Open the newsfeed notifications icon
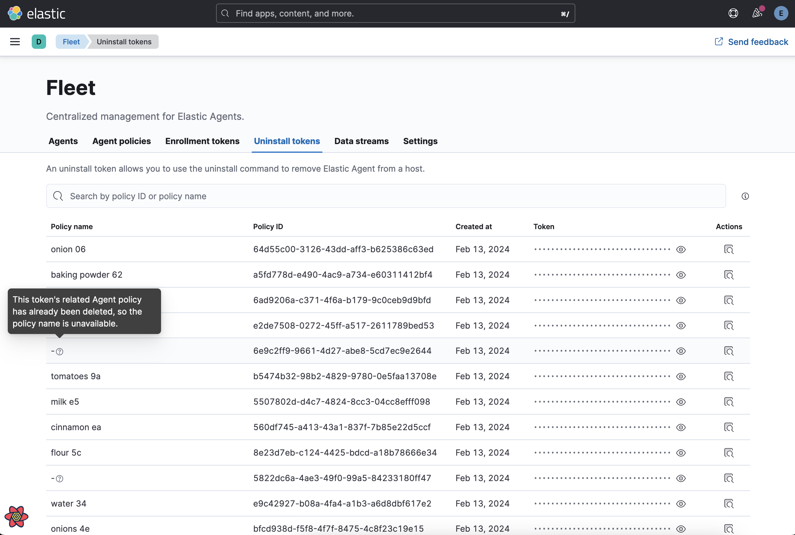Screen dimensions: 795x535 pyautogui.click(x=757, y=13)
